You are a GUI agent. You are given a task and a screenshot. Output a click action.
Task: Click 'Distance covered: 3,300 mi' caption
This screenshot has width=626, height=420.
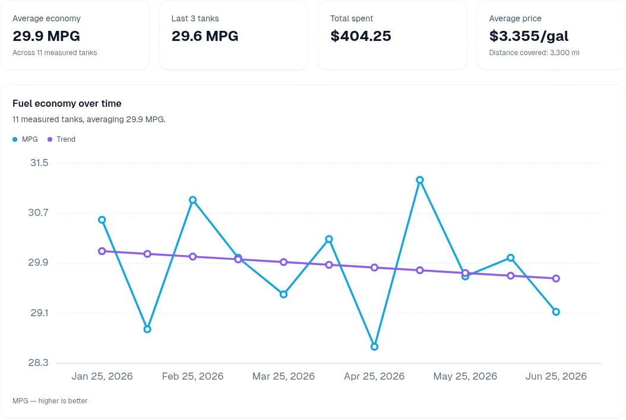point(534,53)
